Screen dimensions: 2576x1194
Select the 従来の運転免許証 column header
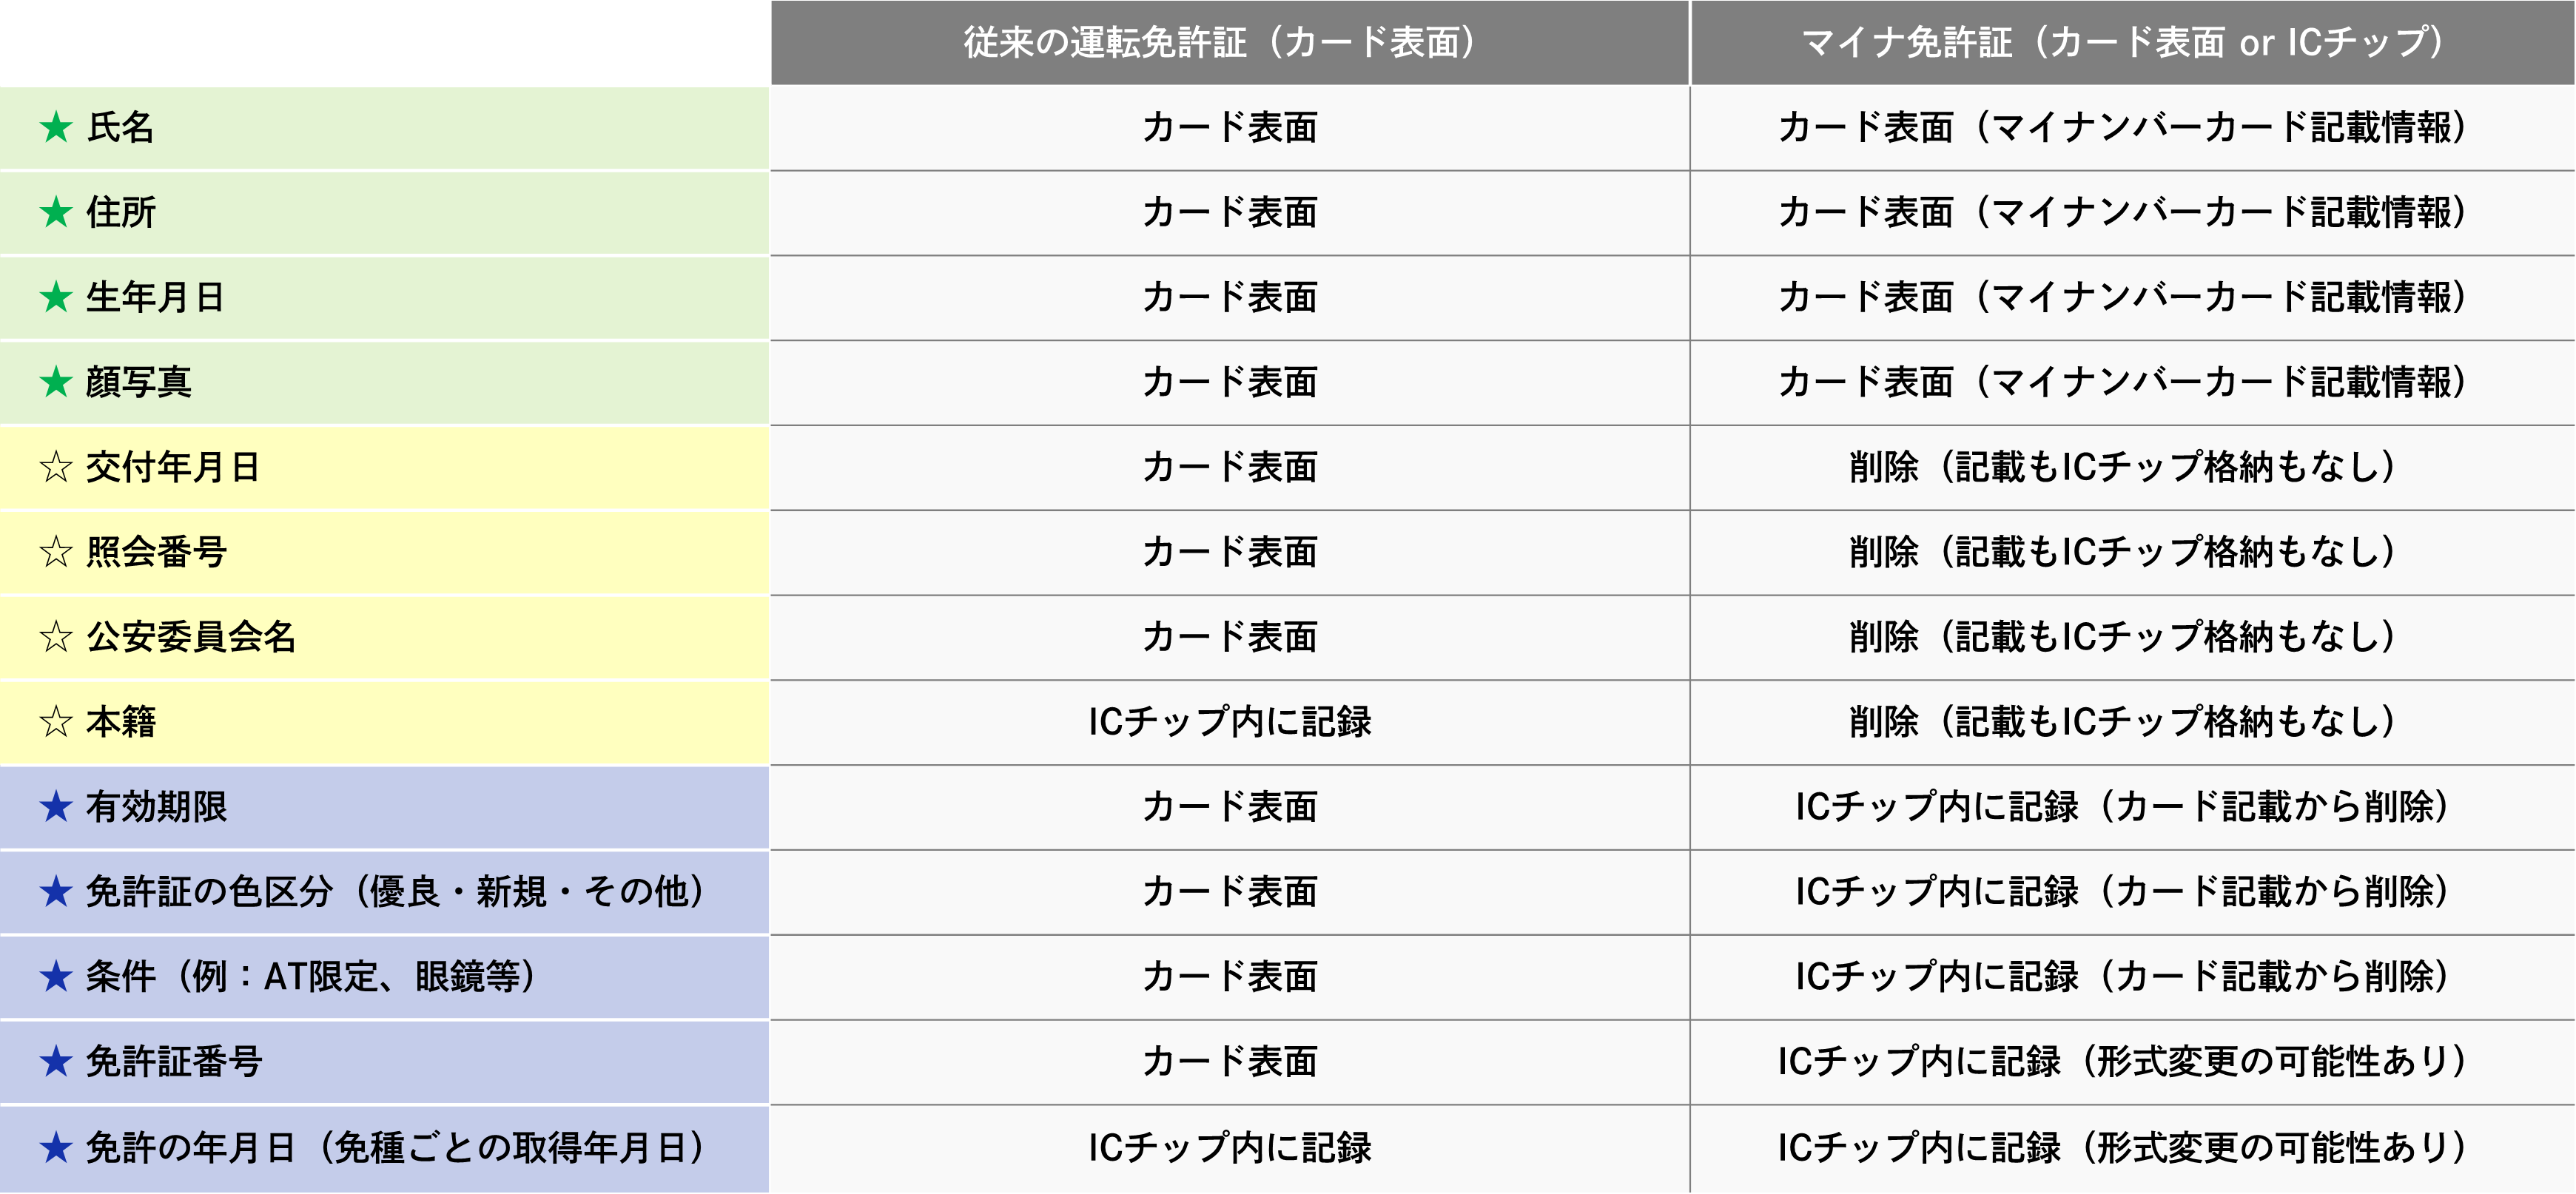pyautogui.click(x=1228, y=42)
